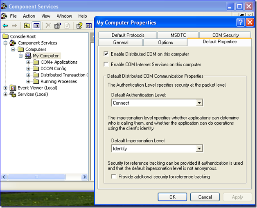Expand the Running Processes node
The image size is (257, 208).
[x=28, y=81]
